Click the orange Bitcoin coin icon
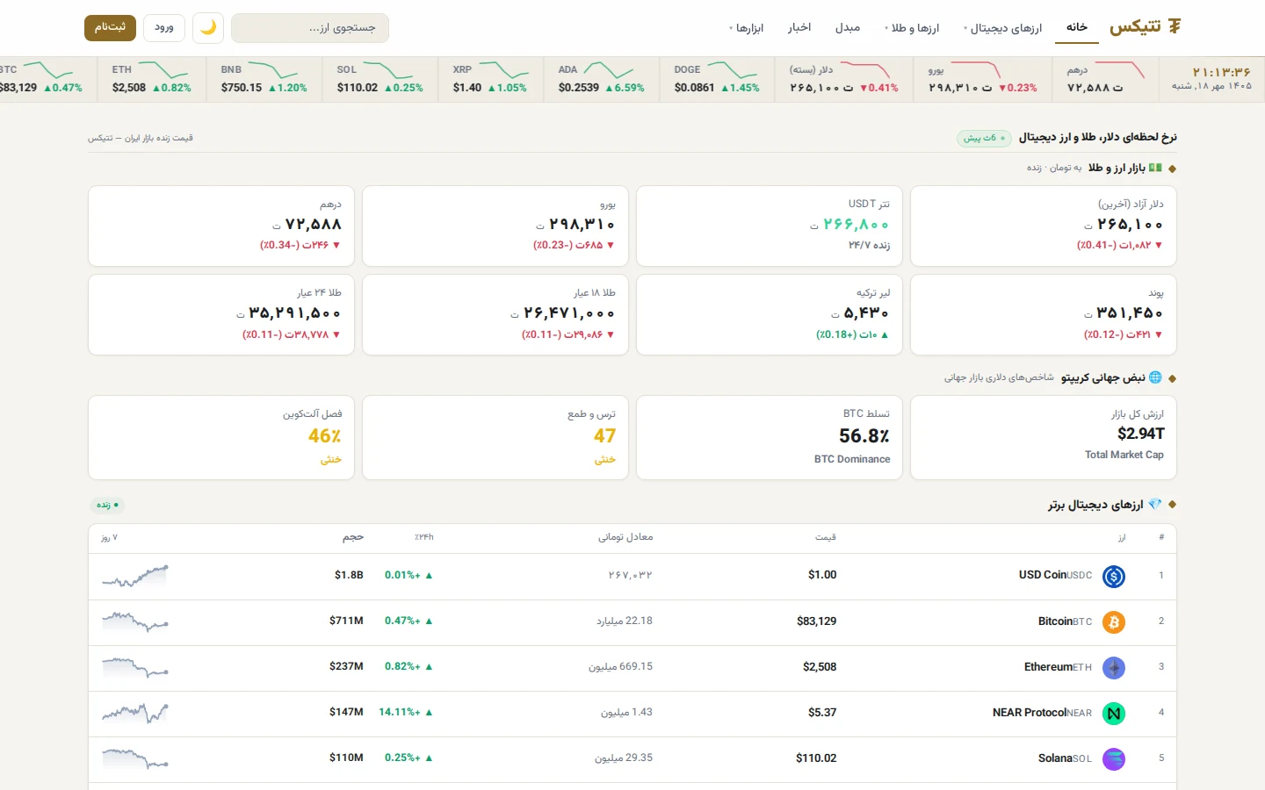This screenshot has width=1265, height=790. pos(1114,621)
